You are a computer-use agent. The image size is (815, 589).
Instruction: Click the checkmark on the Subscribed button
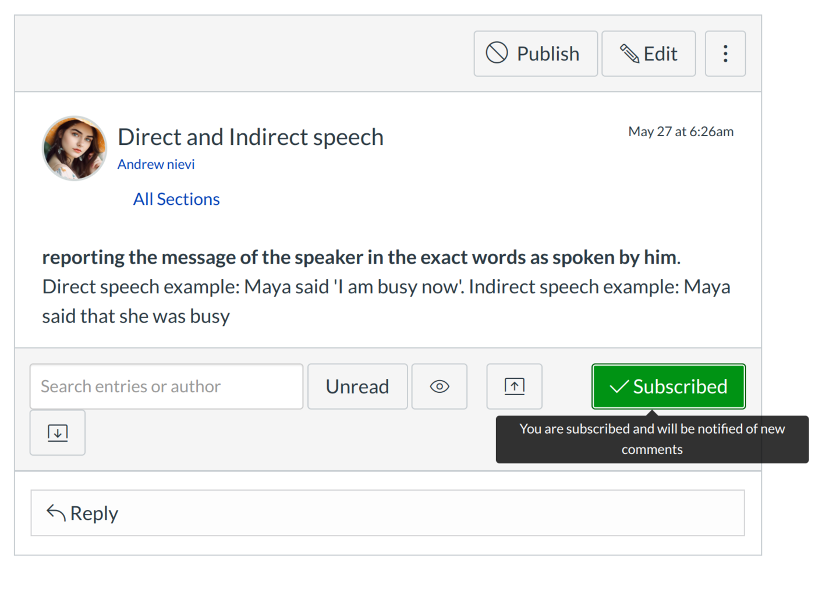[618, 386]
